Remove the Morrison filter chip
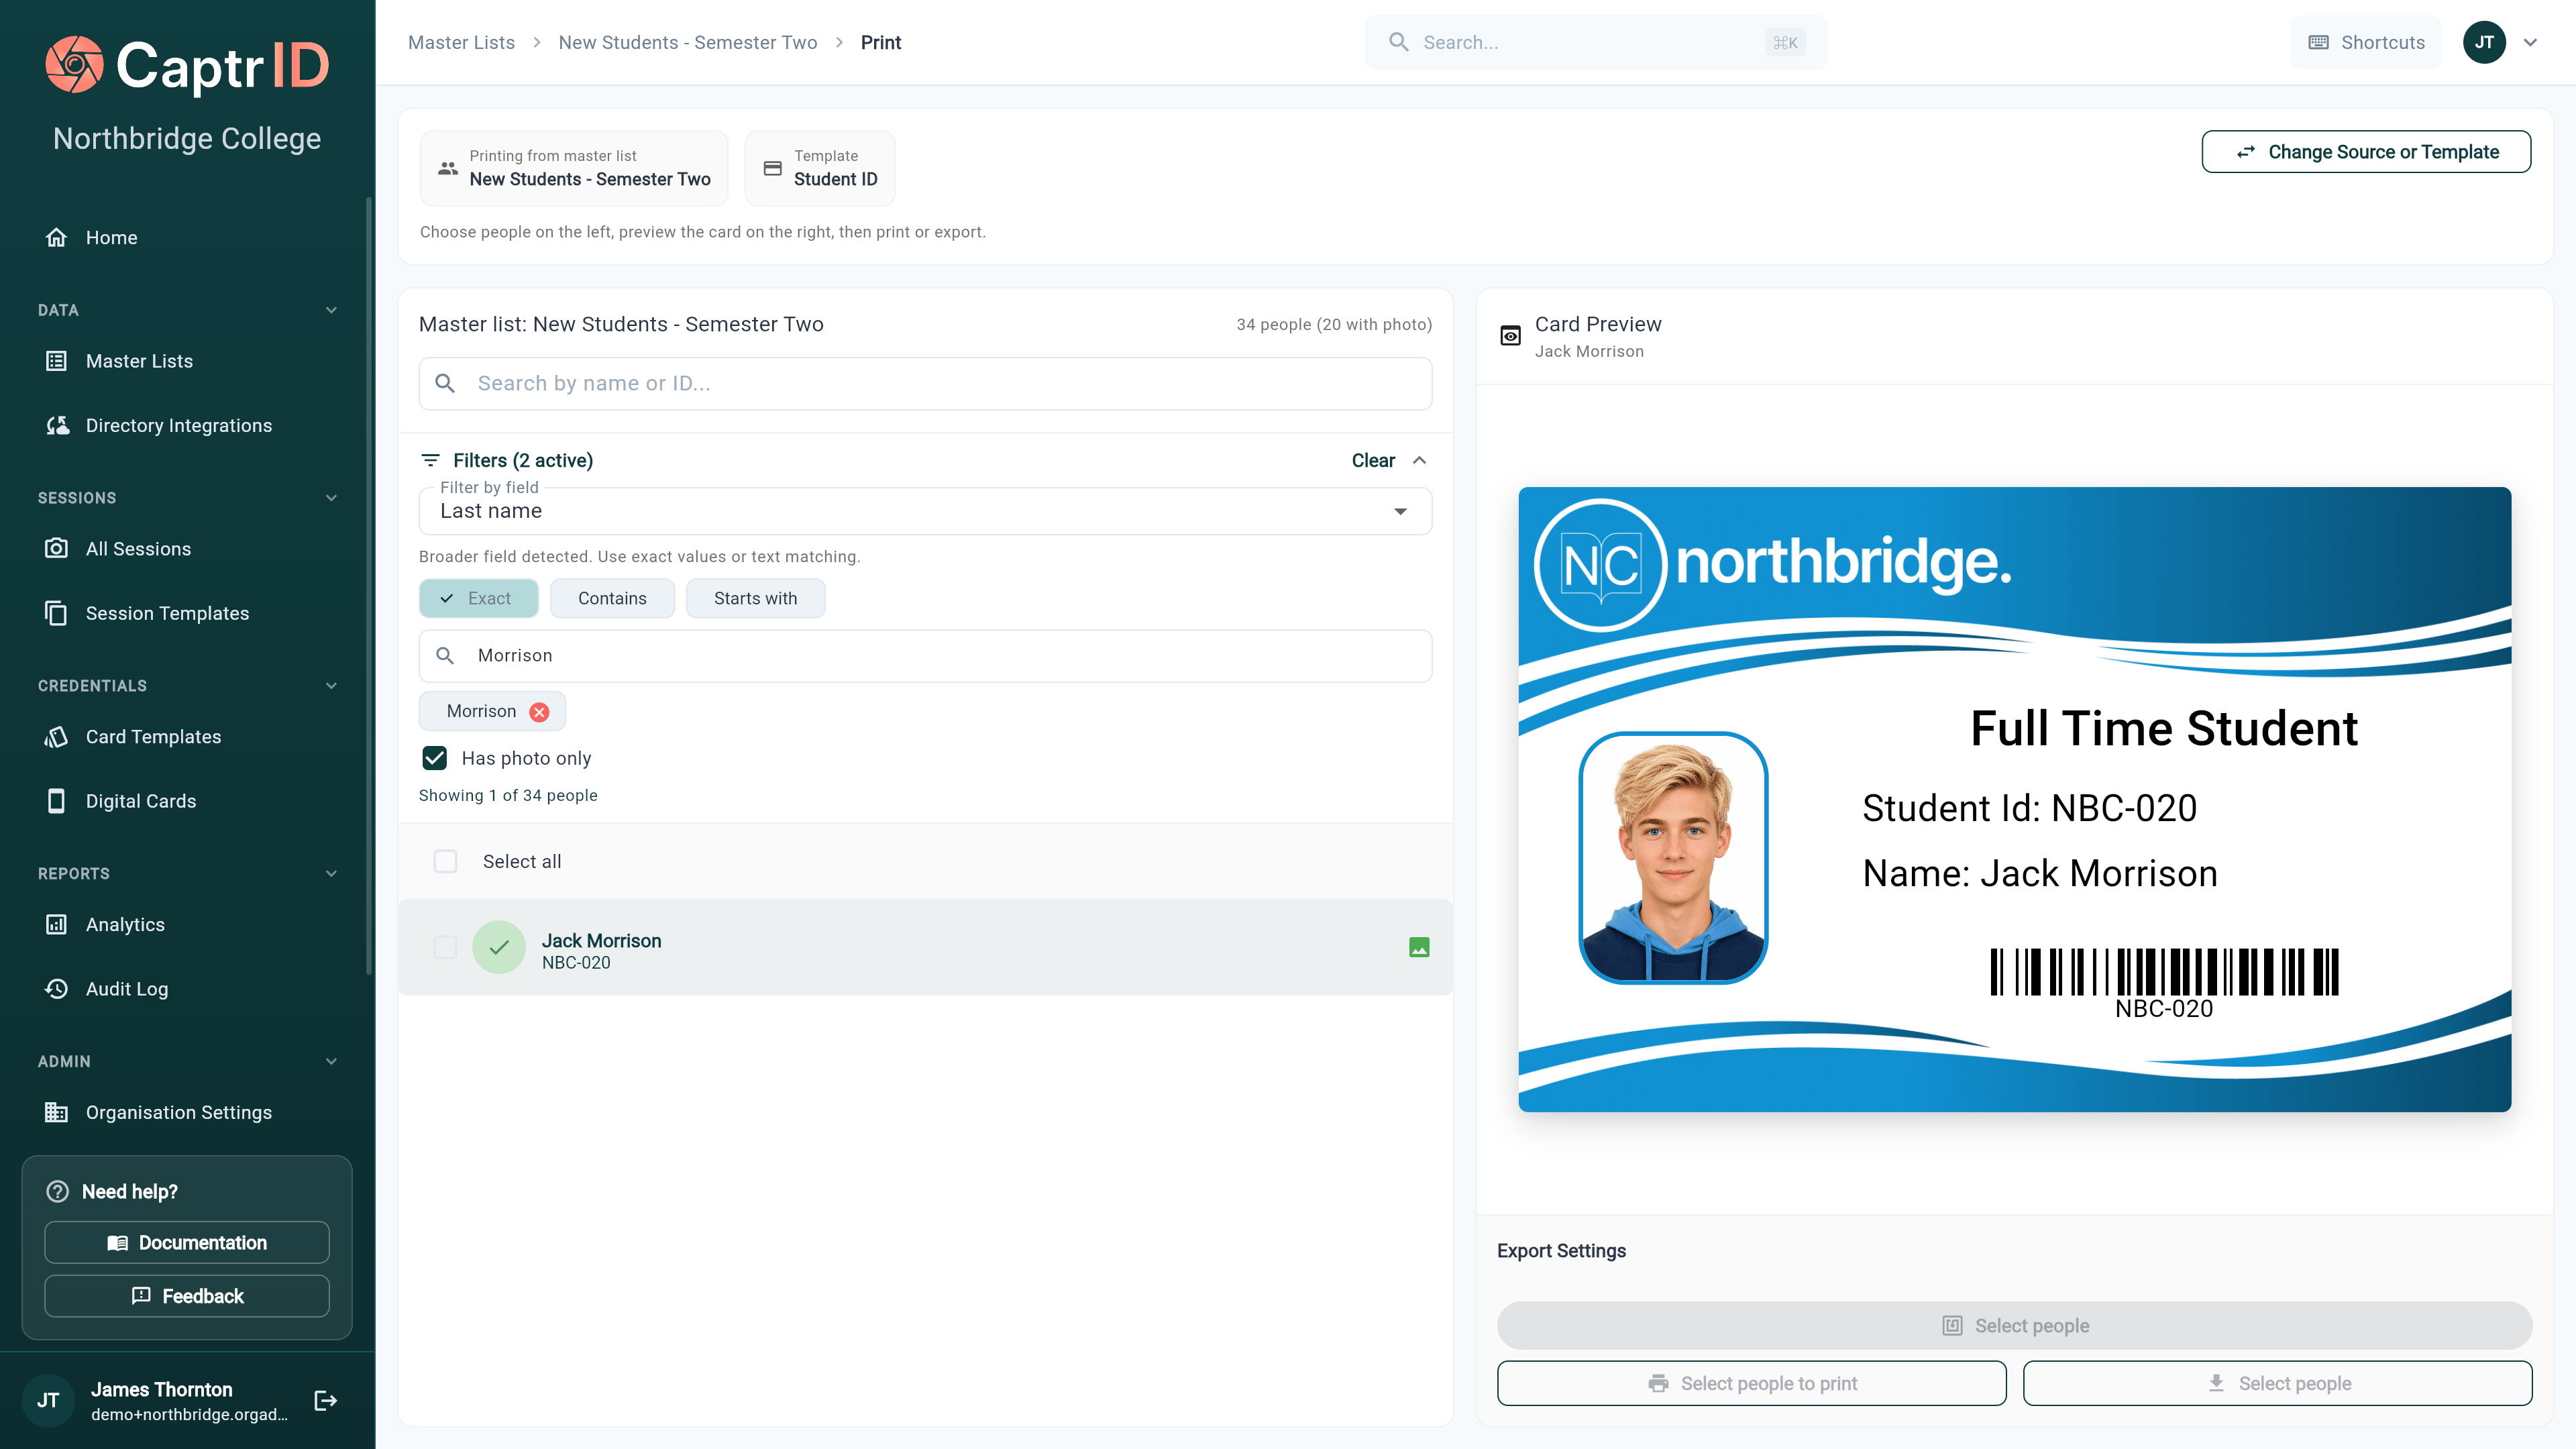Image resolution: width=2576 pixels, height=1449 pixels. pos(539,711)
